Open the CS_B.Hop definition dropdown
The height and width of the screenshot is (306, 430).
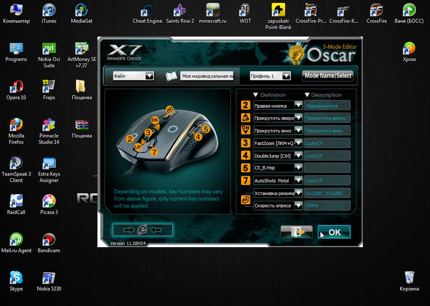click(298, 168)
